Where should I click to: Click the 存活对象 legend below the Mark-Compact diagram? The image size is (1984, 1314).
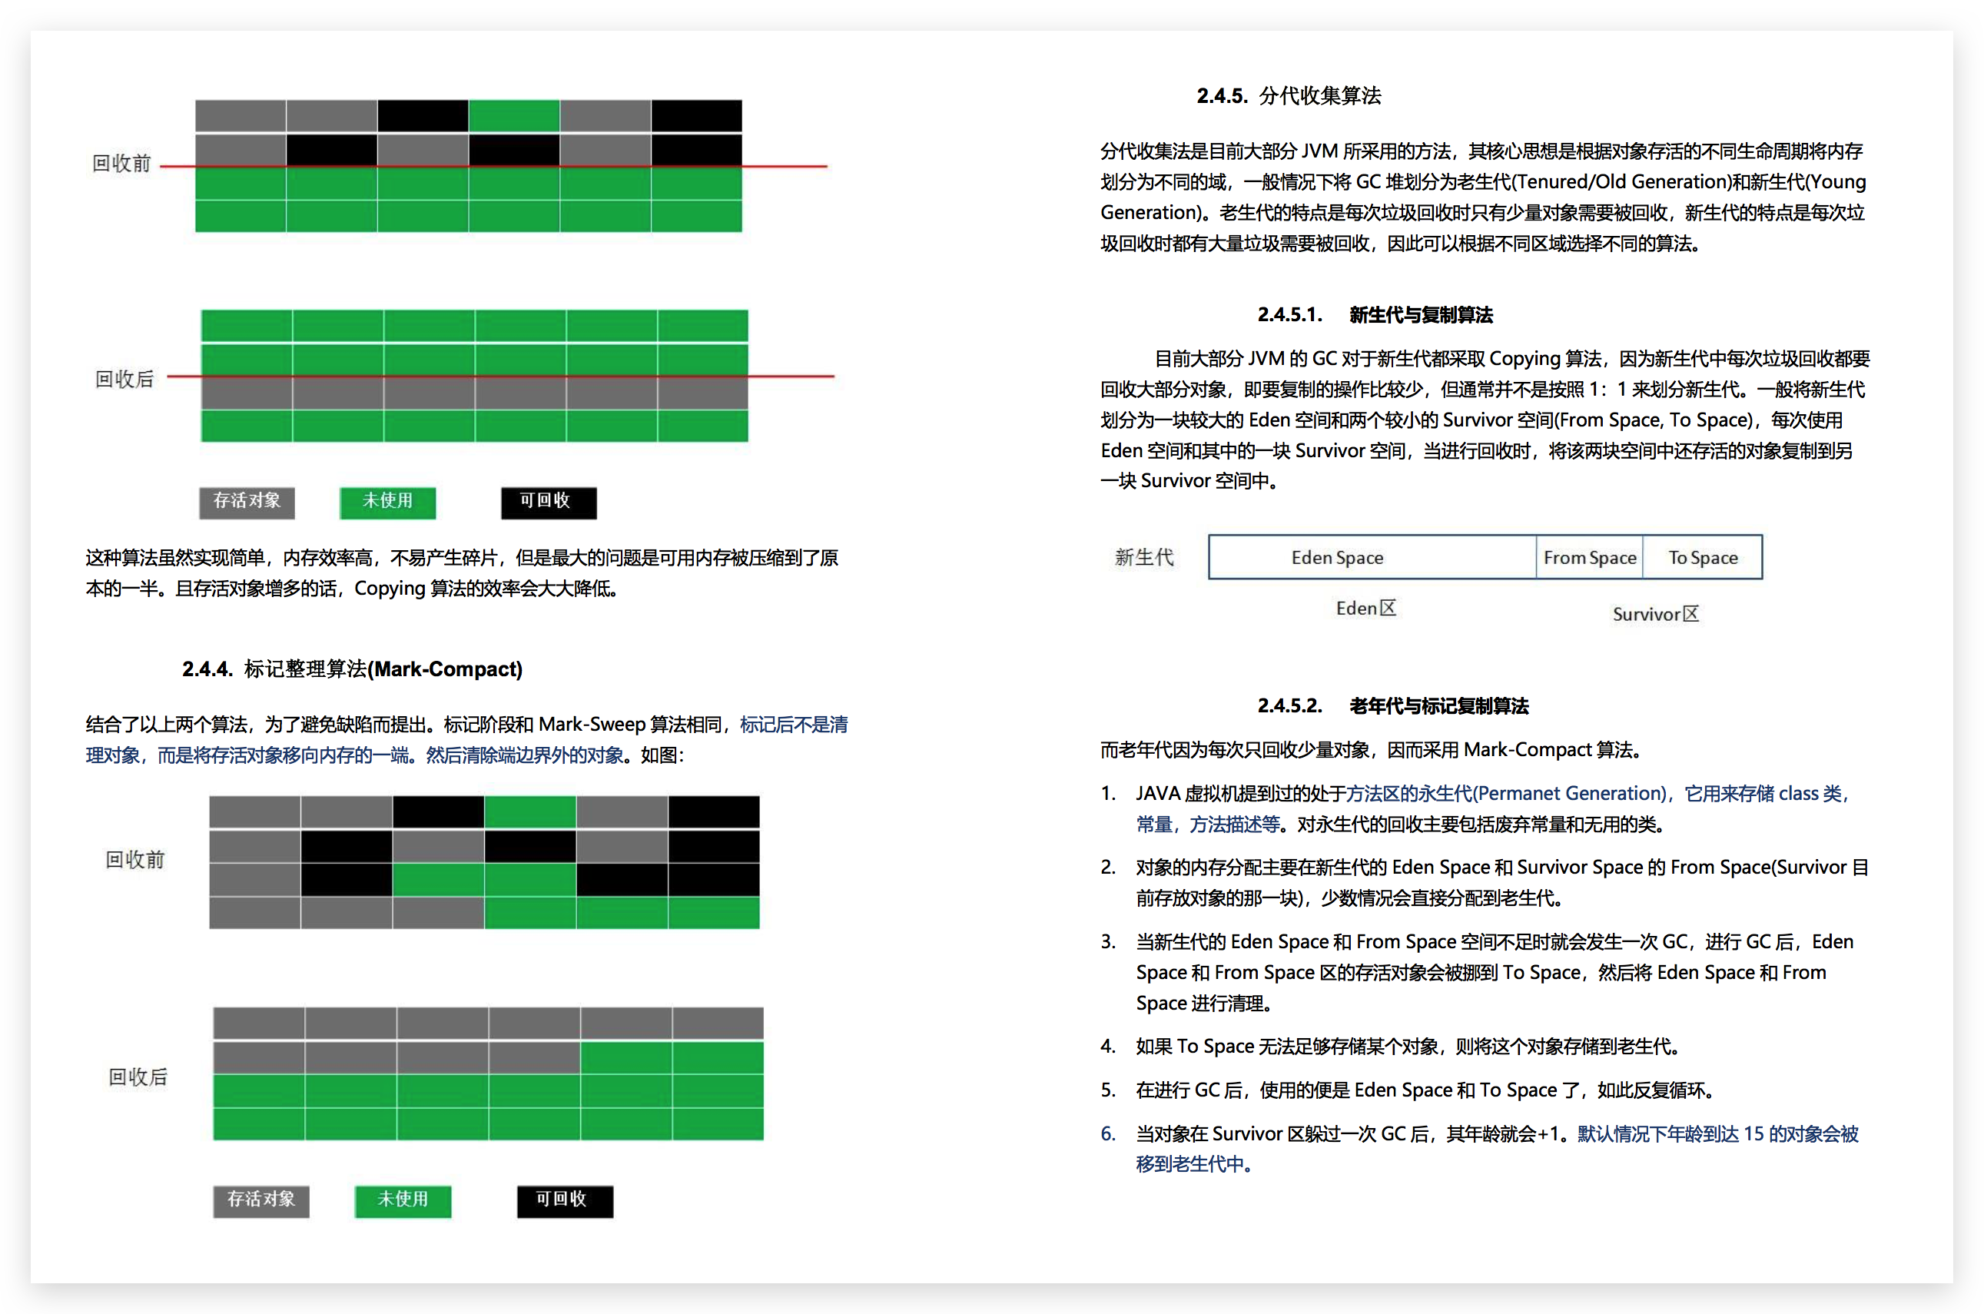pyautogui.click(x=260, y=1201)
